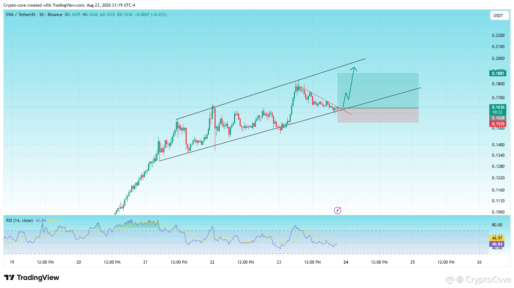Screen dimensions: 514x288
Task: Click the 0.2000 price axis tick
Action: (498, 59)
